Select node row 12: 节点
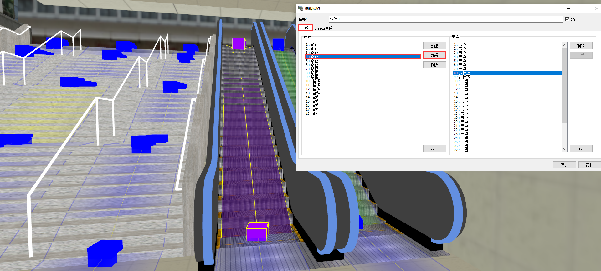Screen dimensions: 601x271 click(507, 89)
